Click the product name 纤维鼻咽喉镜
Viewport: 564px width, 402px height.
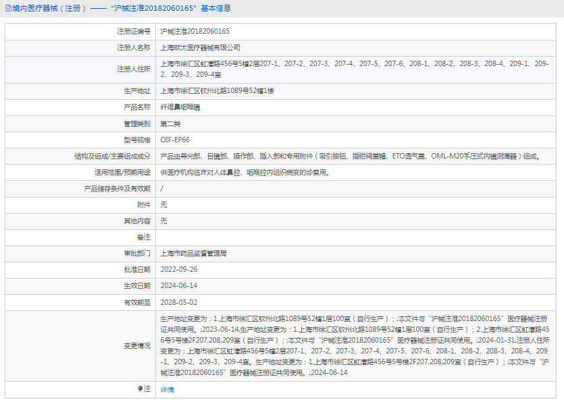(180, 107)
